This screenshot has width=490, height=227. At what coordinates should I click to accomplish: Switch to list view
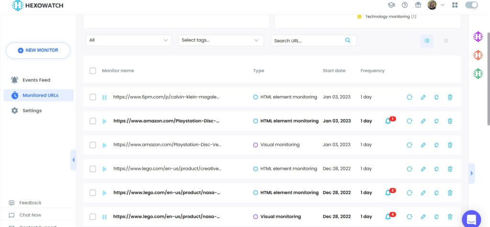[x=427, y=41]
